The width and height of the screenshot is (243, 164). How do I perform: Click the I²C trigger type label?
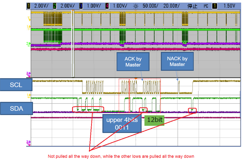click(x=206, y=6)
